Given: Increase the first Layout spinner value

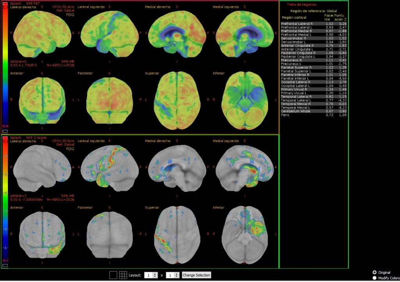Looking at the screenshot, I should pos(155,273).
